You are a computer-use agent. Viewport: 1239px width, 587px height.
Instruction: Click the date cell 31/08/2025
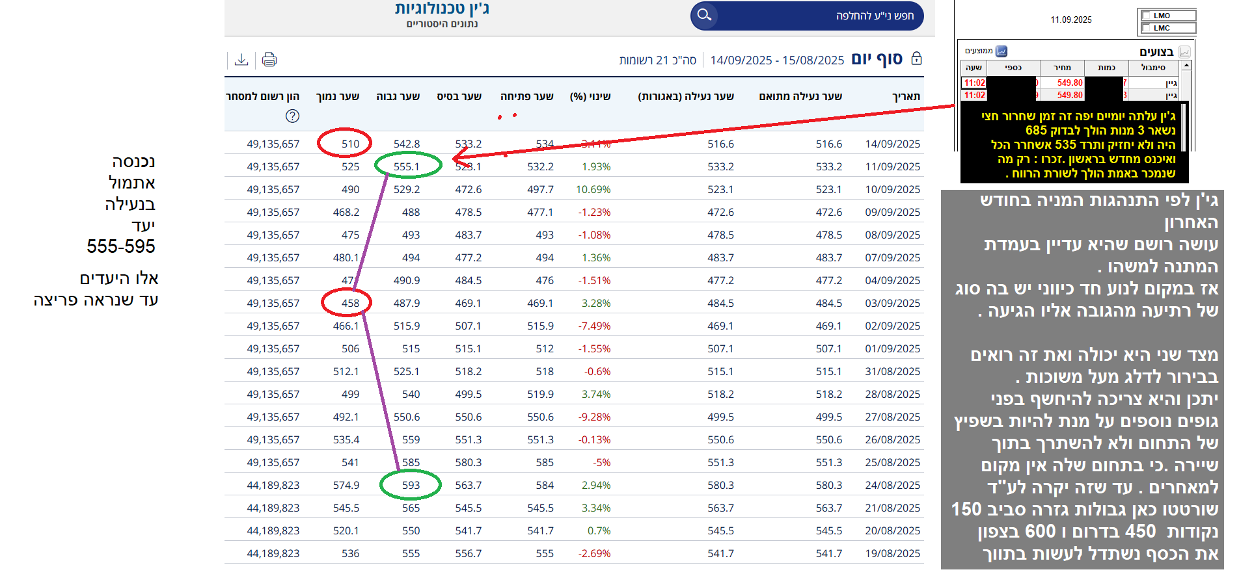(893, 371)
